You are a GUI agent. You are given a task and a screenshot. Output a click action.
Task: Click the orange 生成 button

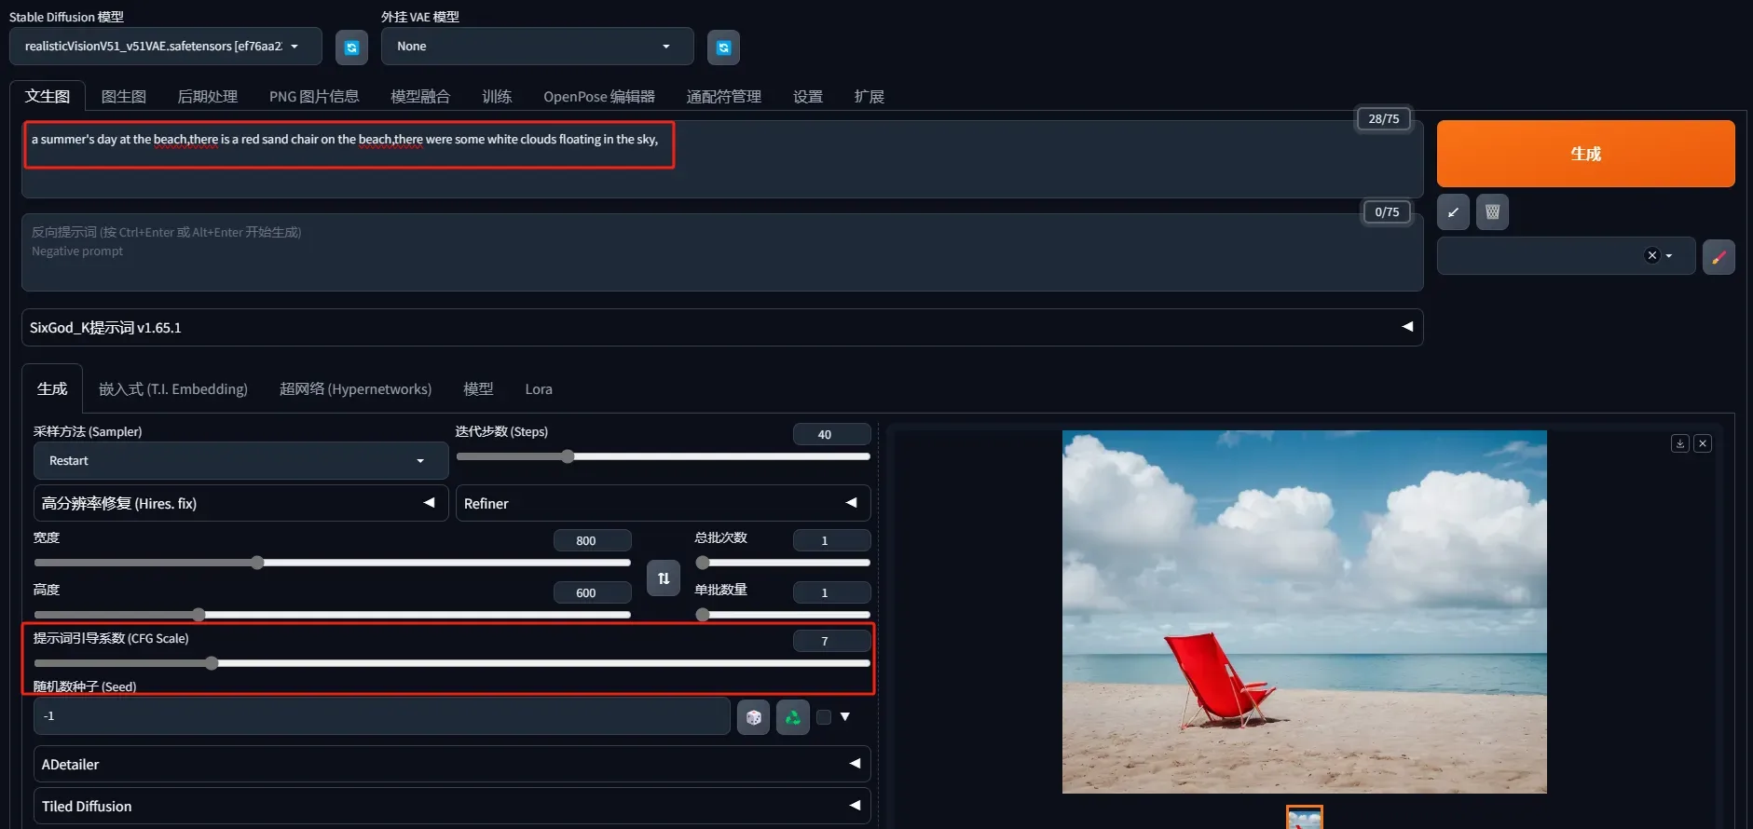(x=1585, y=154)
